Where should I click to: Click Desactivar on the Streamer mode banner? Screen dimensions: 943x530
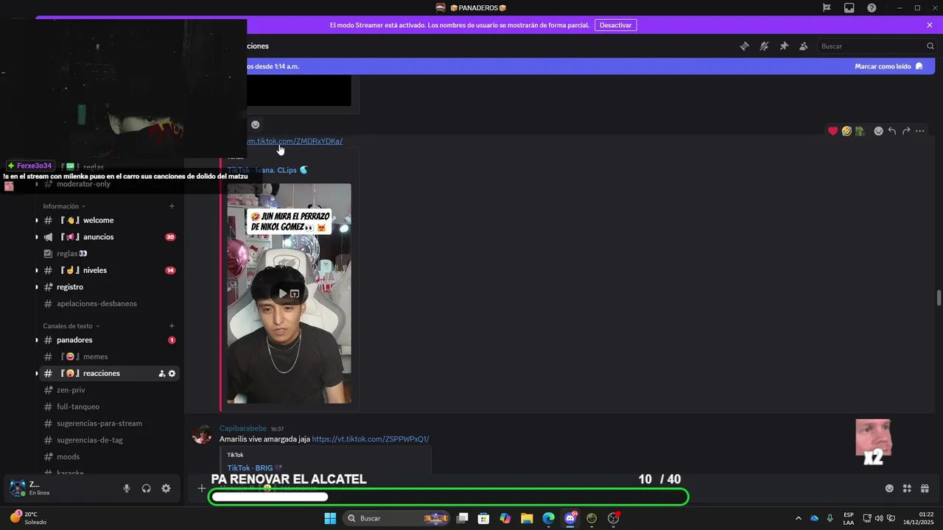coord(616,25)
